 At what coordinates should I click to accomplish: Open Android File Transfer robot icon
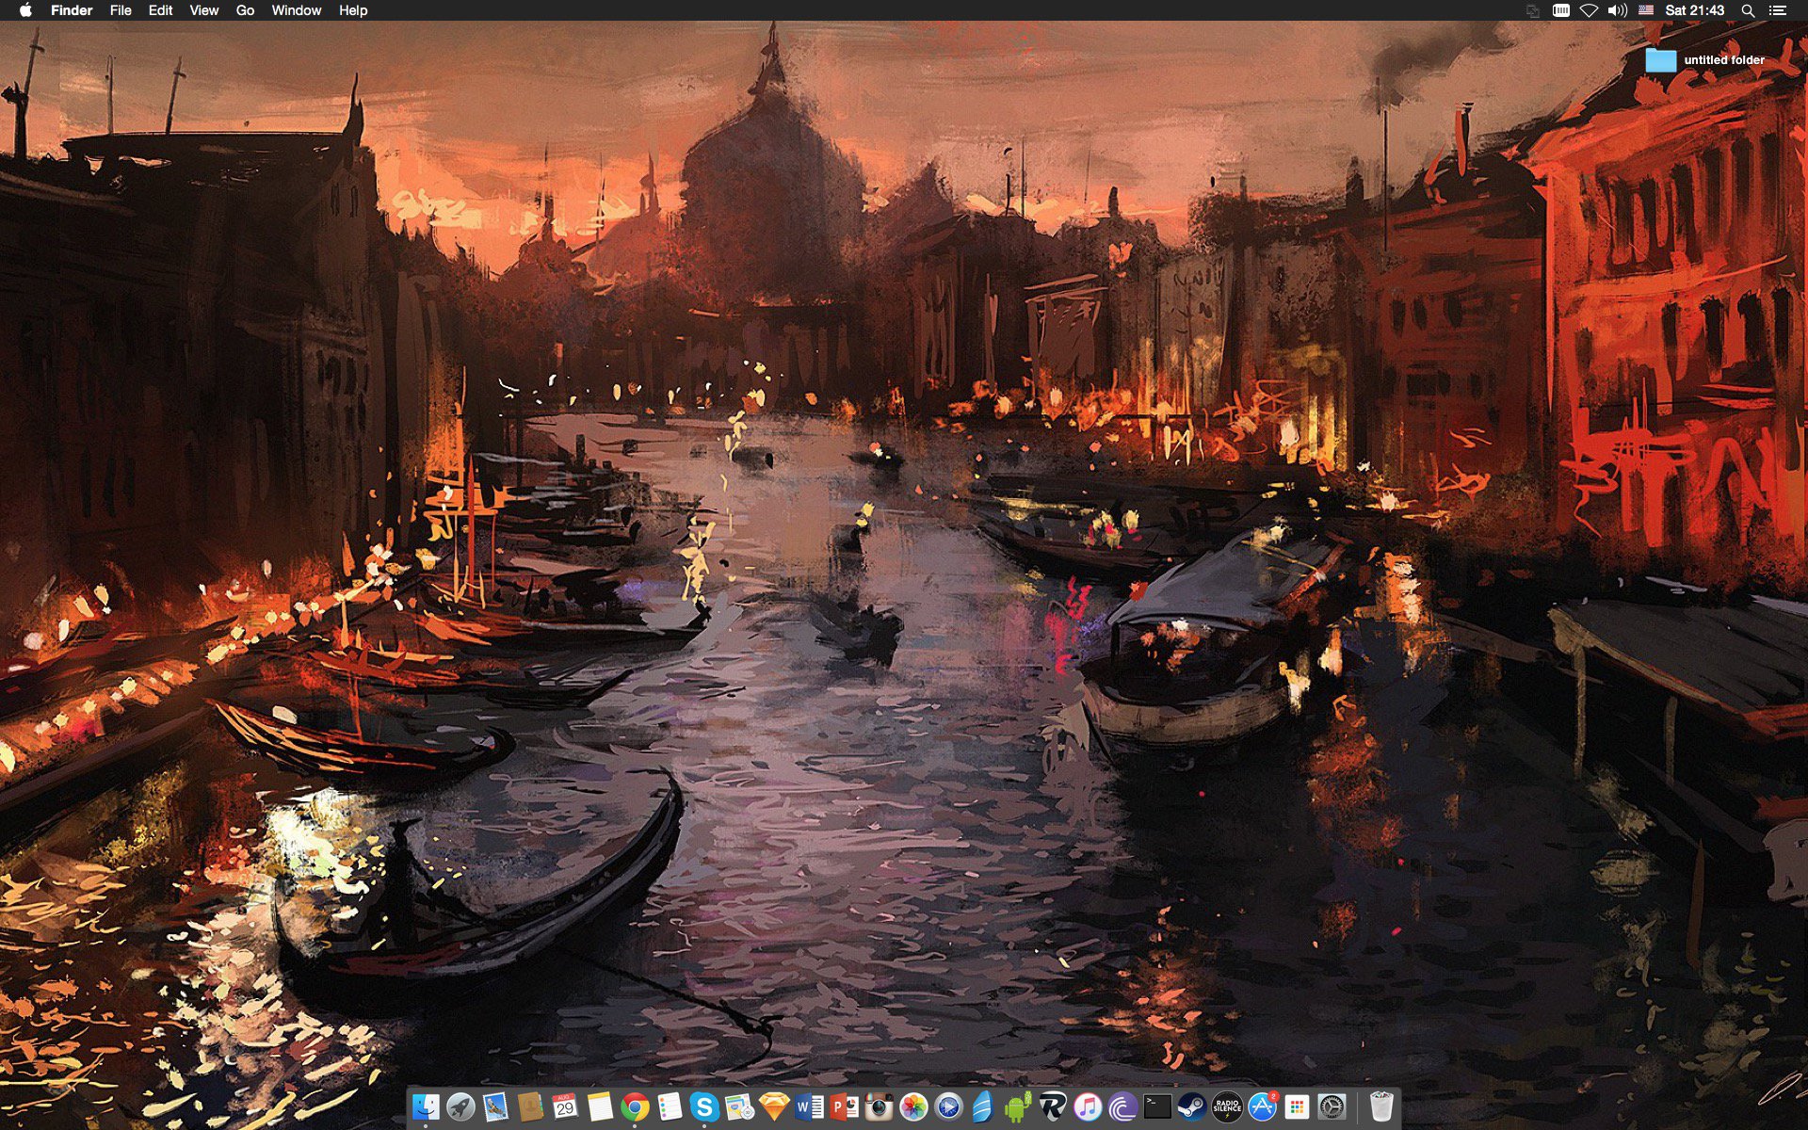pyautogui.click(x=1018, y=1107)
